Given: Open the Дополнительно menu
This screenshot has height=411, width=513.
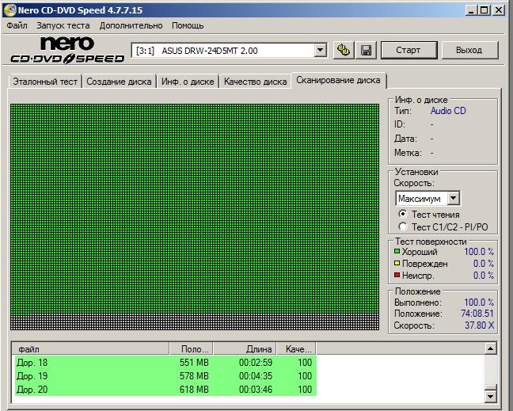Looking at the screenshot, I should tap(131, 25).
